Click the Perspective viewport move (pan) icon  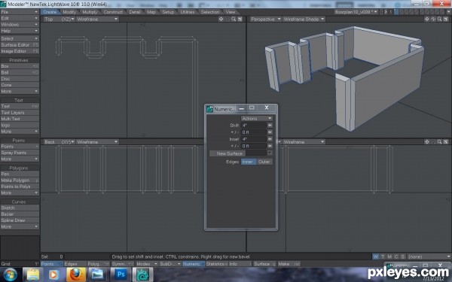(427, 19)
